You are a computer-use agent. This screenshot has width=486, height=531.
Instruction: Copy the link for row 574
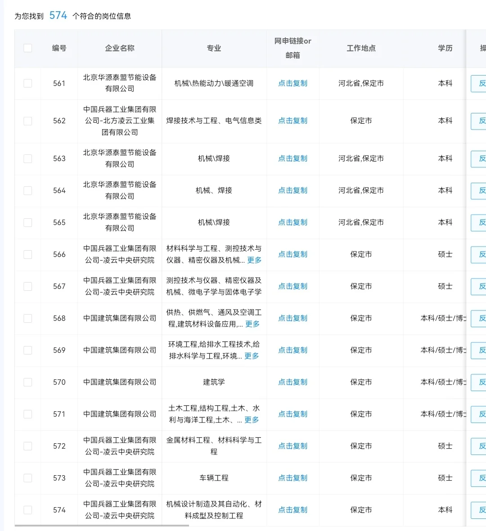coord(292,510)
